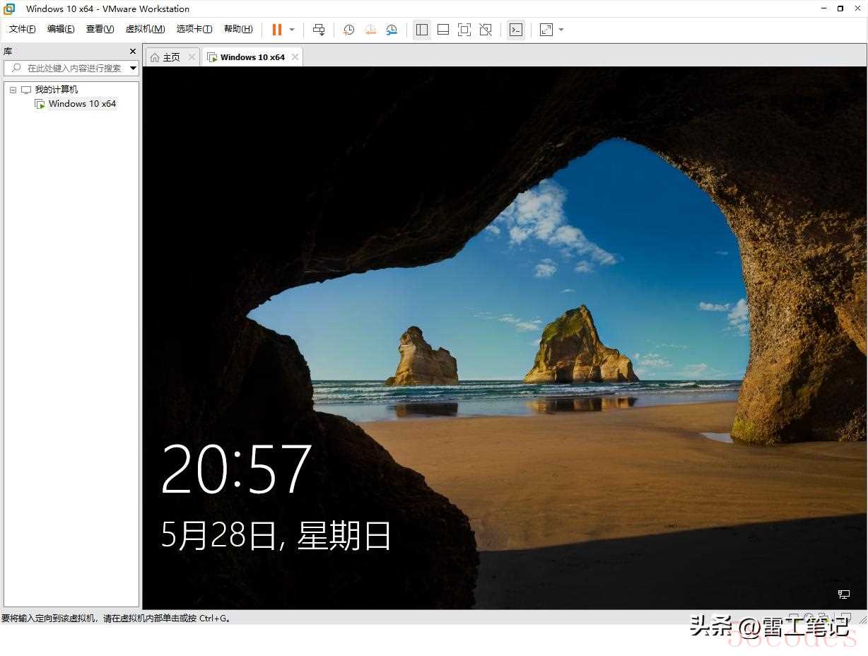
Task: Toggle Unity mode toolbar icon
Action: click(x=486, y=30)
